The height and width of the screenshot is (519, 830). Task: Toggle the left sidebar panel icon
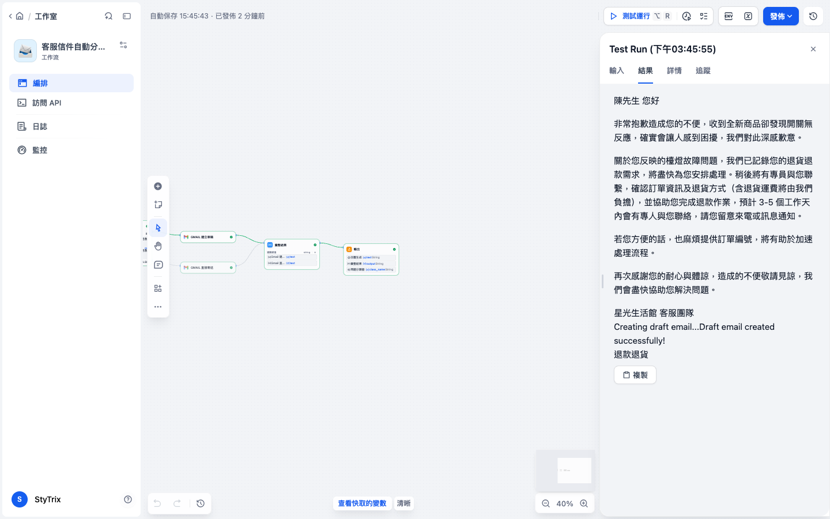(x=127, y=16)
